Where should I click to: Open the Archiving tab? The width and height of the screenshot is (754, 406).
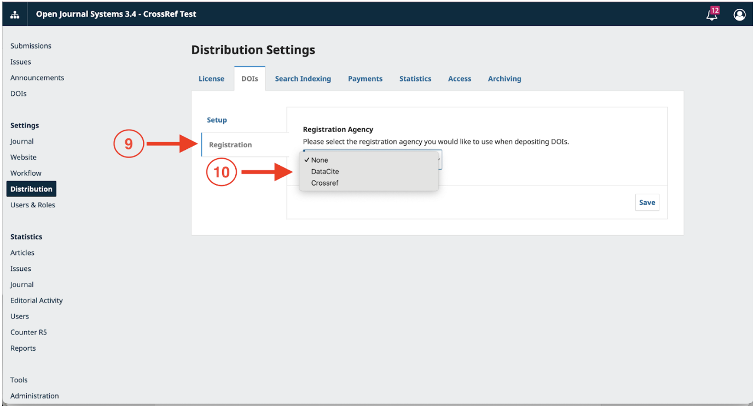tap(504, 78)
